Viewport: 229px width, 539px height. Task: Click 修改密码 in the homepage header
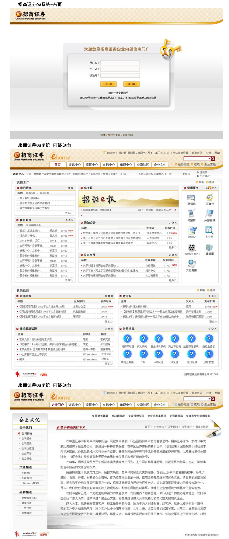click(197, 153)
